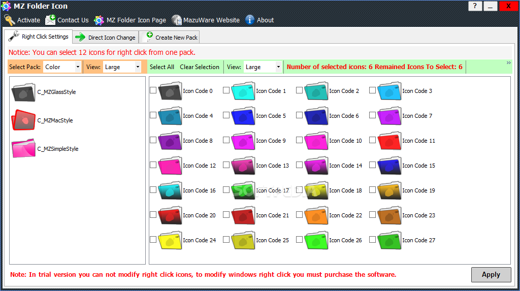Image resolution: width=520 pixels, height=291 pixels.
Task: Click the MazuWare Website globe icon
Action: (x=176, y=20)
